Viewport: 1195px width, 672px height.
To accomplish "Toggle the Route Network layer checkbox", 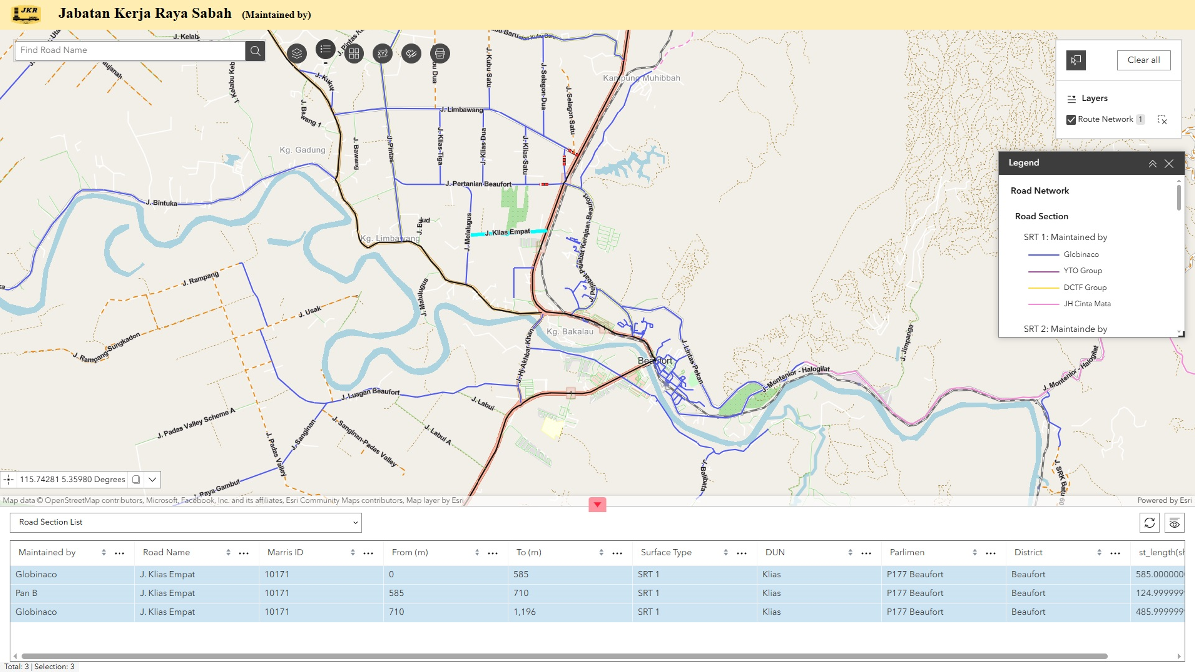I will (x=1071, y=119).
